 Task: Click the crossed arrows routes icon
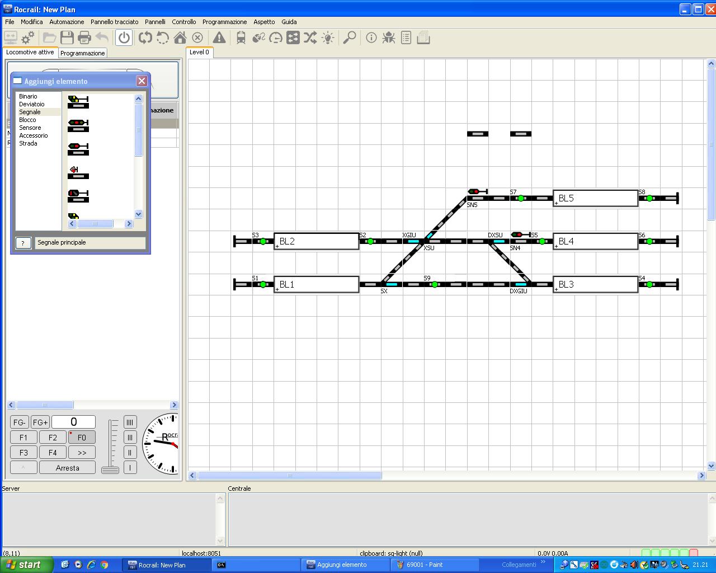click(x=310, y=37)
